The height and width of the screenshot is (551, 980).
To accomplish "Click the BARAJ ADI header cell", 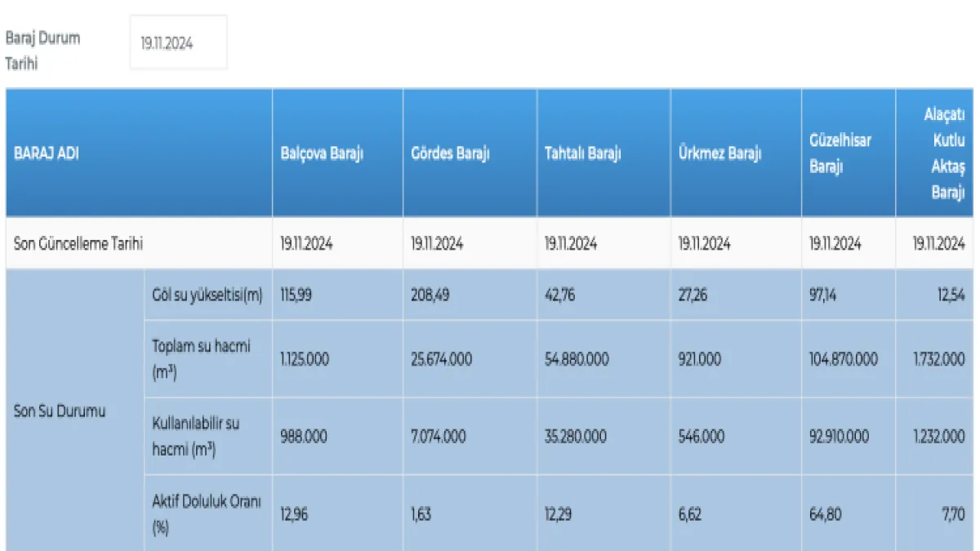I will coord(47,154).
